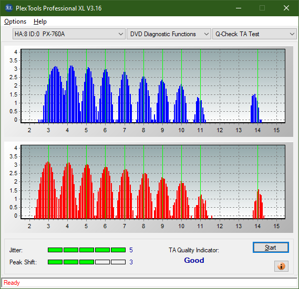Open the Options menu
Screen dimensions: 299x289
click(x=15, y=22)
